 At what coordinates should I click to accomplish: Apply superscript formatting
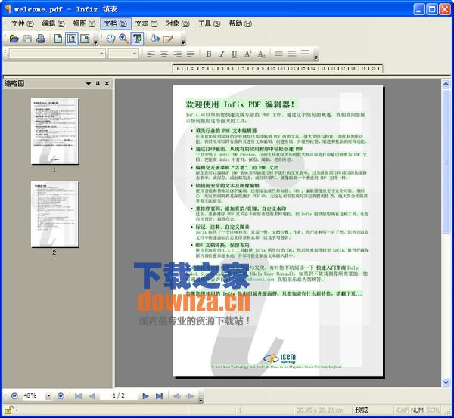[x=248, y=54]
